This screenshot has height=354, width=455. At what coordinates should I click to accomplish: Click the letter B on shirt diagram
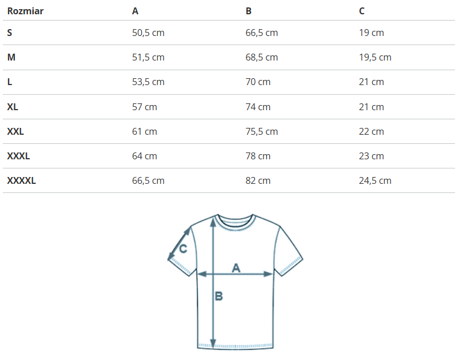coord(218,296)
